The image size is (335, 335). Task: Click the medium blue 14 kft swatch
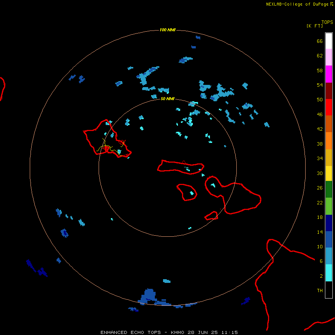(x=329, y=239)
